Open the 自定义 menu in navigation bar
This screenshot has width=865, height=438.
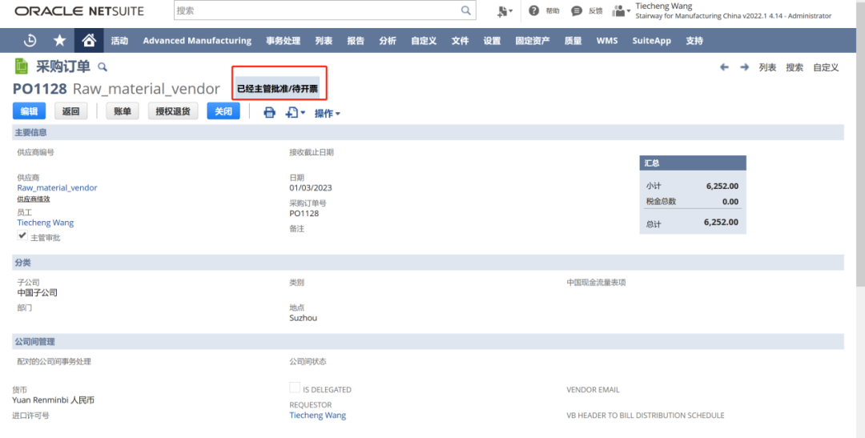point(424,40)
